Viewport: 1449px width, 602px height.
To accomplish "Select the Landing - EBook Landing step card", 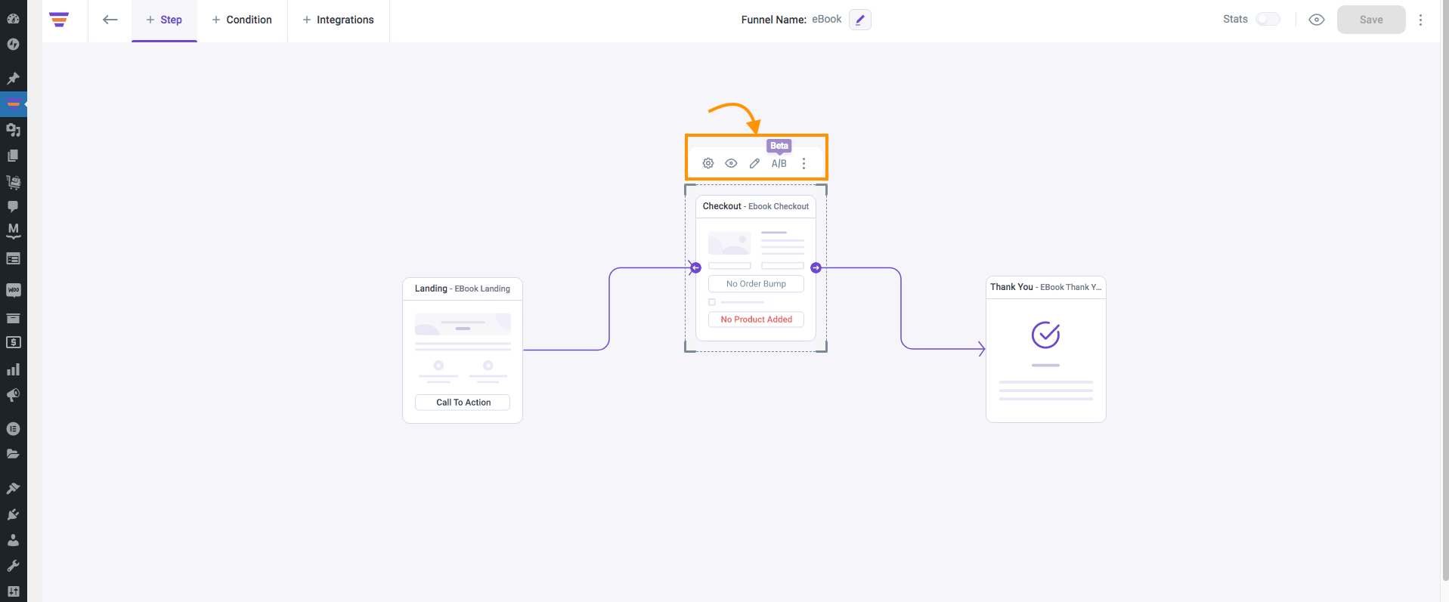I will tap(463, 350).
